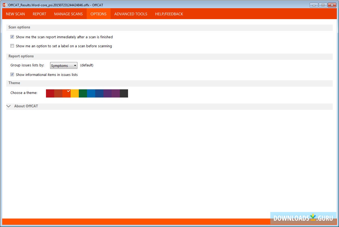Disable informational items in issues lists
This screenshot has height=227, width=339.
point(12,74)
